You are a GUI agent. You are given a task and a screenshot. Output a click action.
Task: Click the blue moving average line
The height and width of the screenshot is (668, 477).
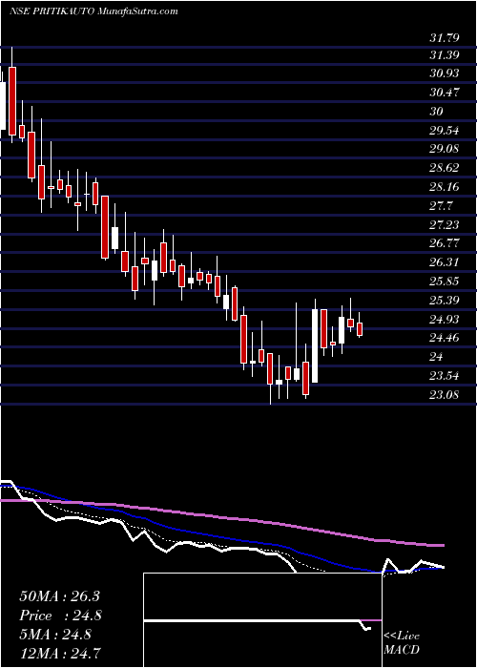(x=221, y=536)
